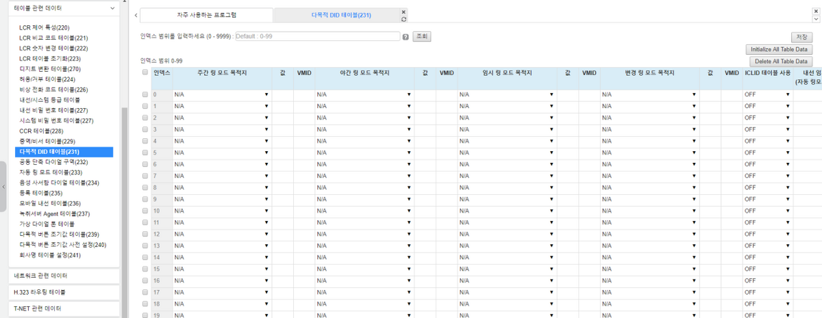Select the 다목적 DID 테이블(231) tab
Image resolution: width=822 pixels, height=318 pixels.
(340, 15)
